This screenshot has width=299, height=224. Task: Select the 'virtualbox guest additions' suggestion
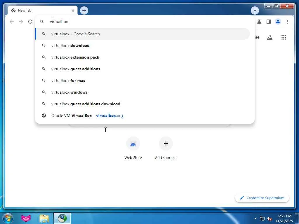[142, 69]
